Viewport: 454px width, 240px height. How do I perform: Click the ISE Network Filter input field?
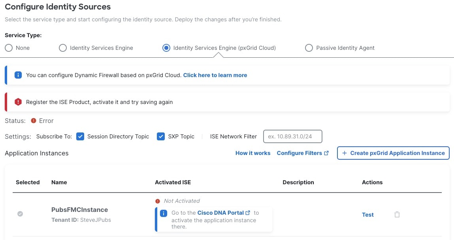[293, 136]
